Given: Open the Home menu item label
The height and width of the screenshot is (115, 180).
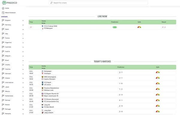Looking at the screenshot, I should point(7,8).
